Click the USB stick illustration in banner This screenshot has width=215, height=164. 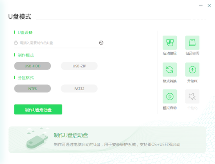click(x=37, y=141)
